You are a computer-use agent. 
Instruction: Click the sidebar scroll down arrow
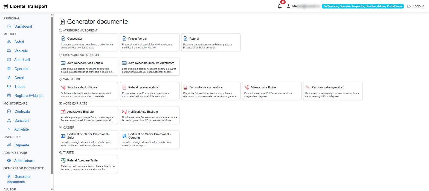coord(52,189)
